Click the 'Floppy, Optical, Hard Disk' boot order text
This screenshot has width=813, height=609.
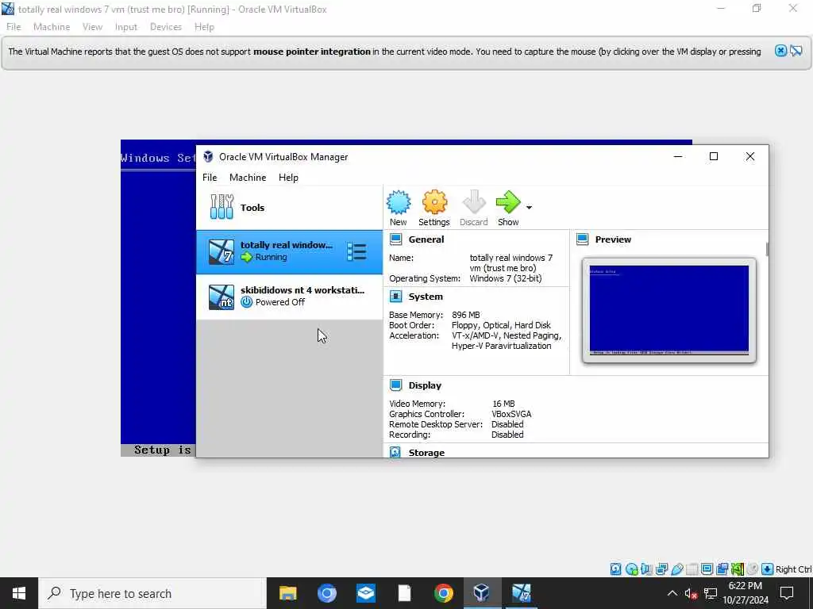[501, 325]
